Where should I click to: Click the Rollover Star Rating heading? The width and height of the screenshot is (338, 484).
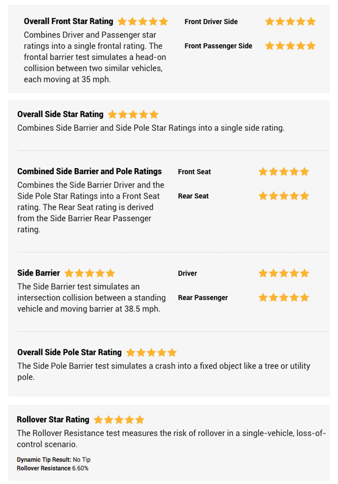click(53, 420)
